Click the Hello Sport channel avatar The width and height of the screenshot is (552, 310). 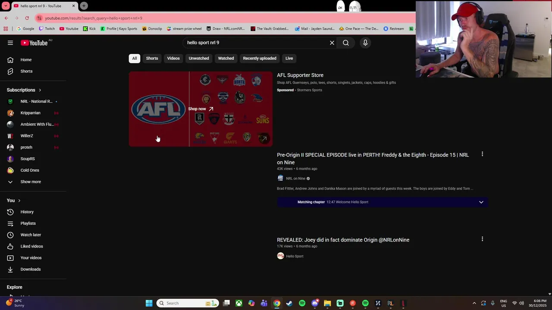280,256
